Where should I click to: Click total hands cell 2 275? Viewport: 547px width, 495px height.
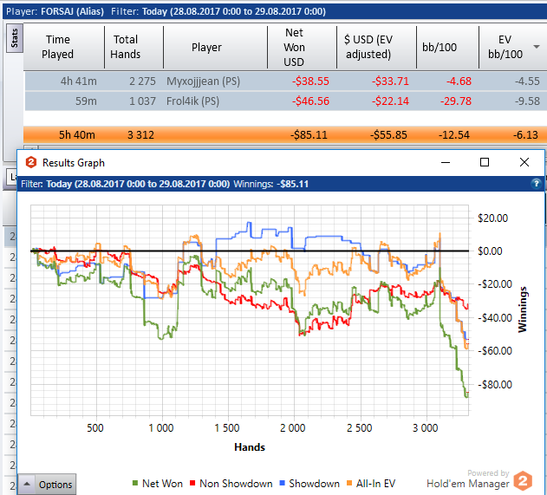[142, 81]
